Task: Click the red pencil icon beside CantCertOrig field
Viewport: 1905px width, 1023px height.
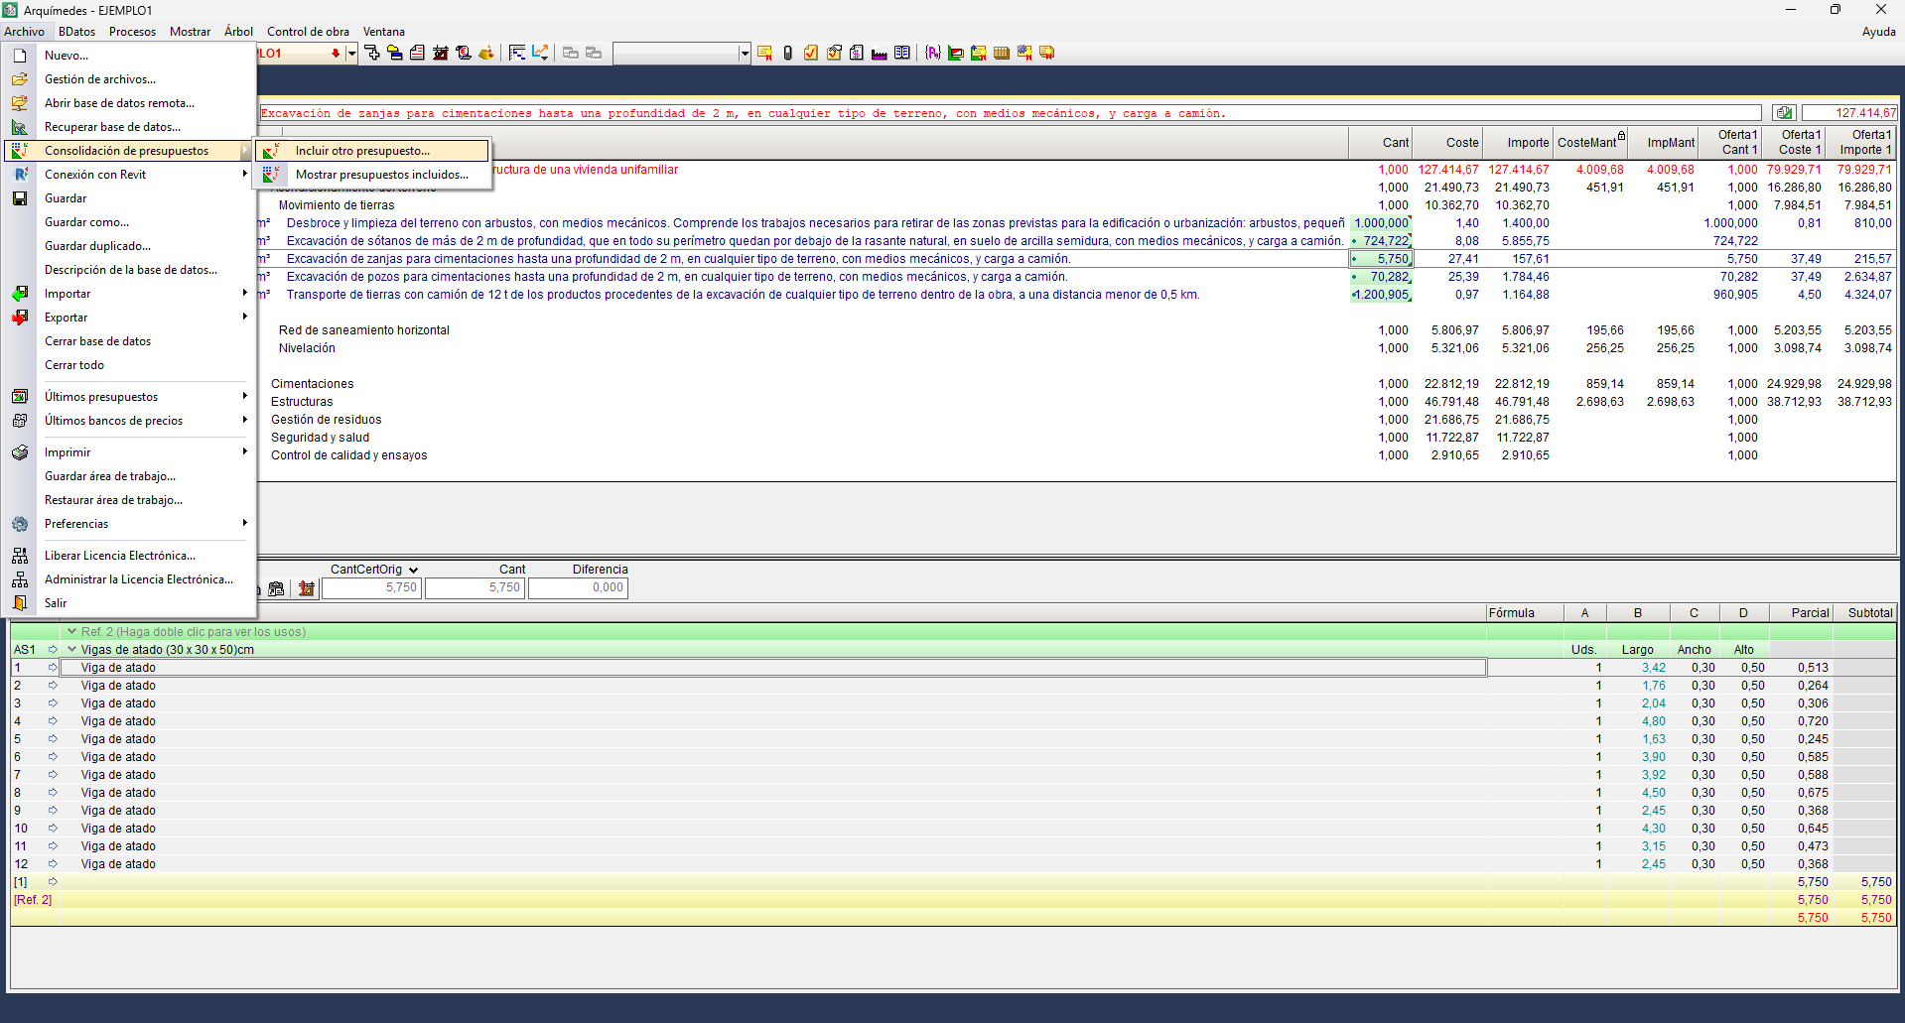Action: point(307,588)
